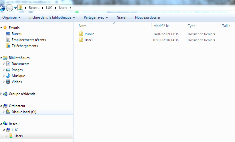
Task: Sort by the Modifié le column header
Action: 161,26
